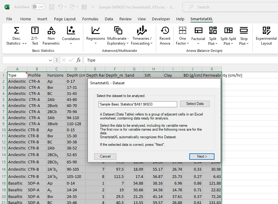Expand the Regressions dropdown menu

click(x=96, y=36)
